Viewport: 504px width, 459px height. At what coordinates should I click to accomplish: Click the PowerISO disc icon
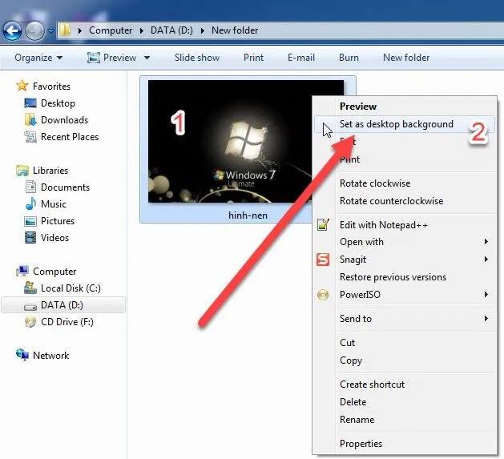(323, 295)
